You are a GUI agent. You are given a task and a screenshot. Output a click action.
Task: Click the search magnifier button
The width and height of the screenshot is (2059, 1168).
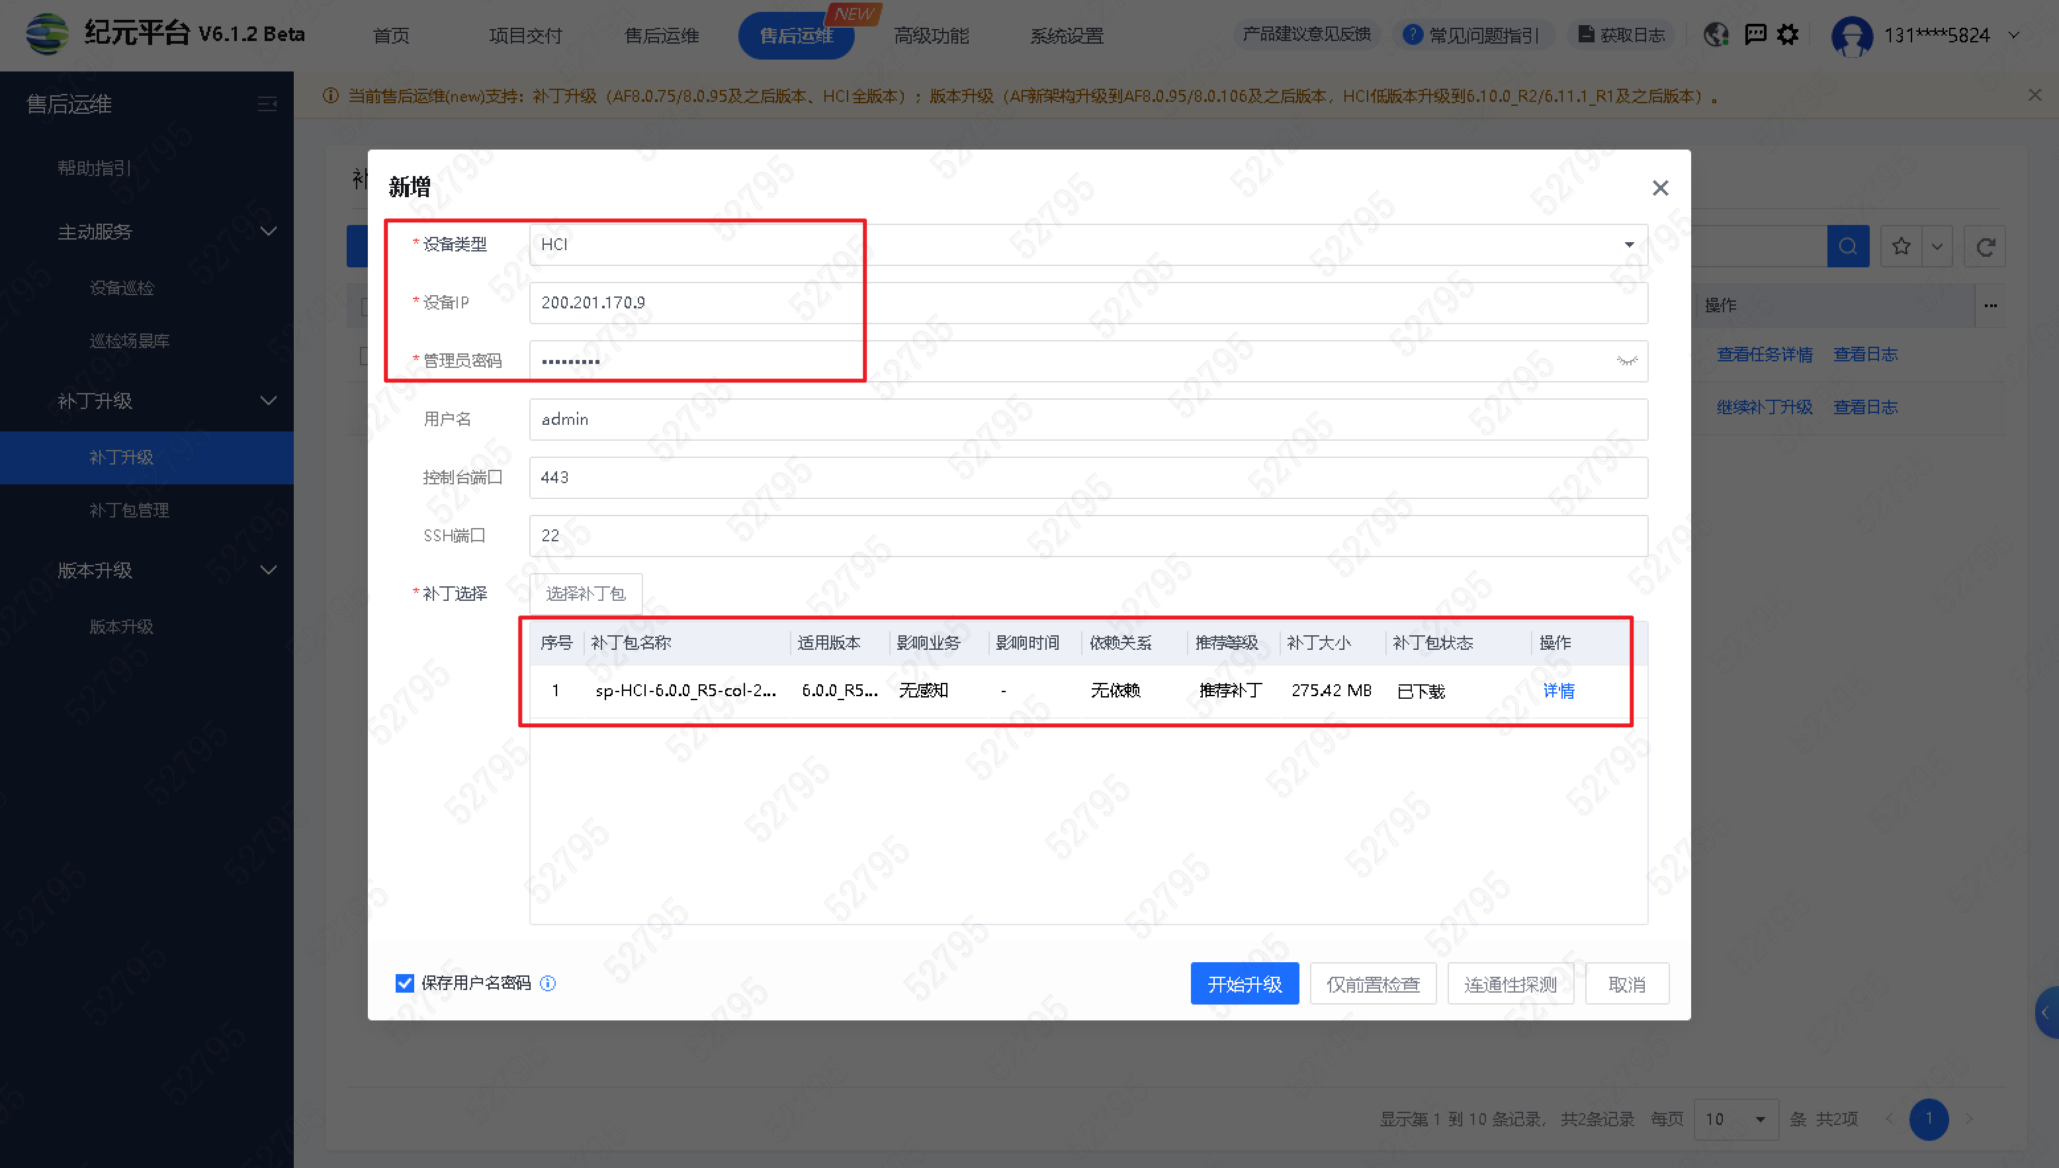click(x=1848, y=246)
